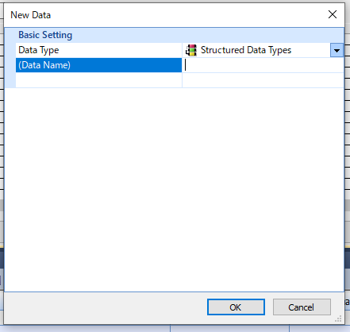Click the Structured Data Types value text
Viewport: 350px width, 332px height.
click(246, 50)
